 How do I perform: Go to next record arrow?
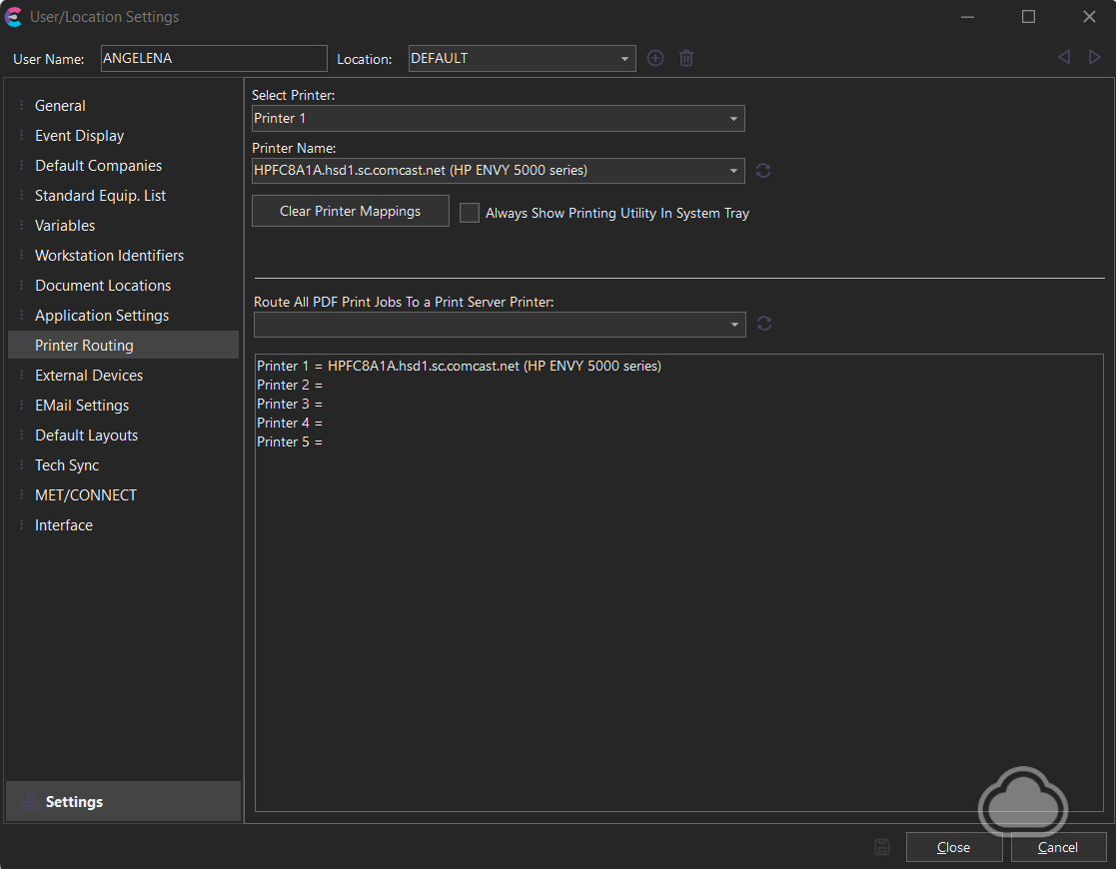pyautogui.click(x=1094, y=58)
